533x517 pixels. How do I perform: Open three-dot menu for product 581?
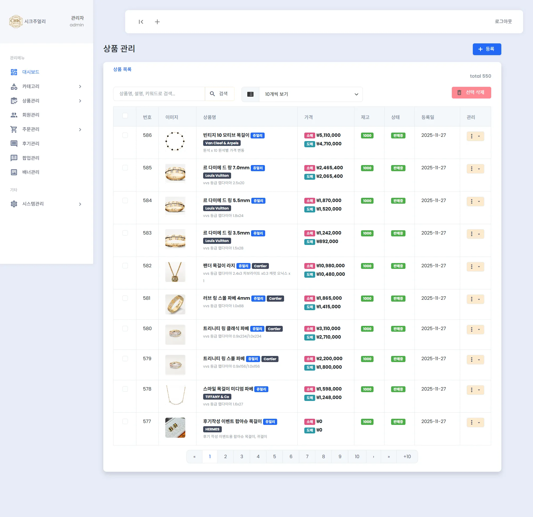[475, 299]
